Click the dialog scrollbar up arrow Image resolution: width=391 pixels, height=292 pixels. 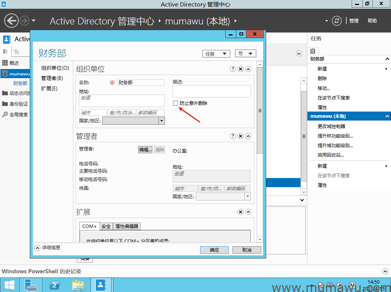pyautogui.click(x=260, y=64)
